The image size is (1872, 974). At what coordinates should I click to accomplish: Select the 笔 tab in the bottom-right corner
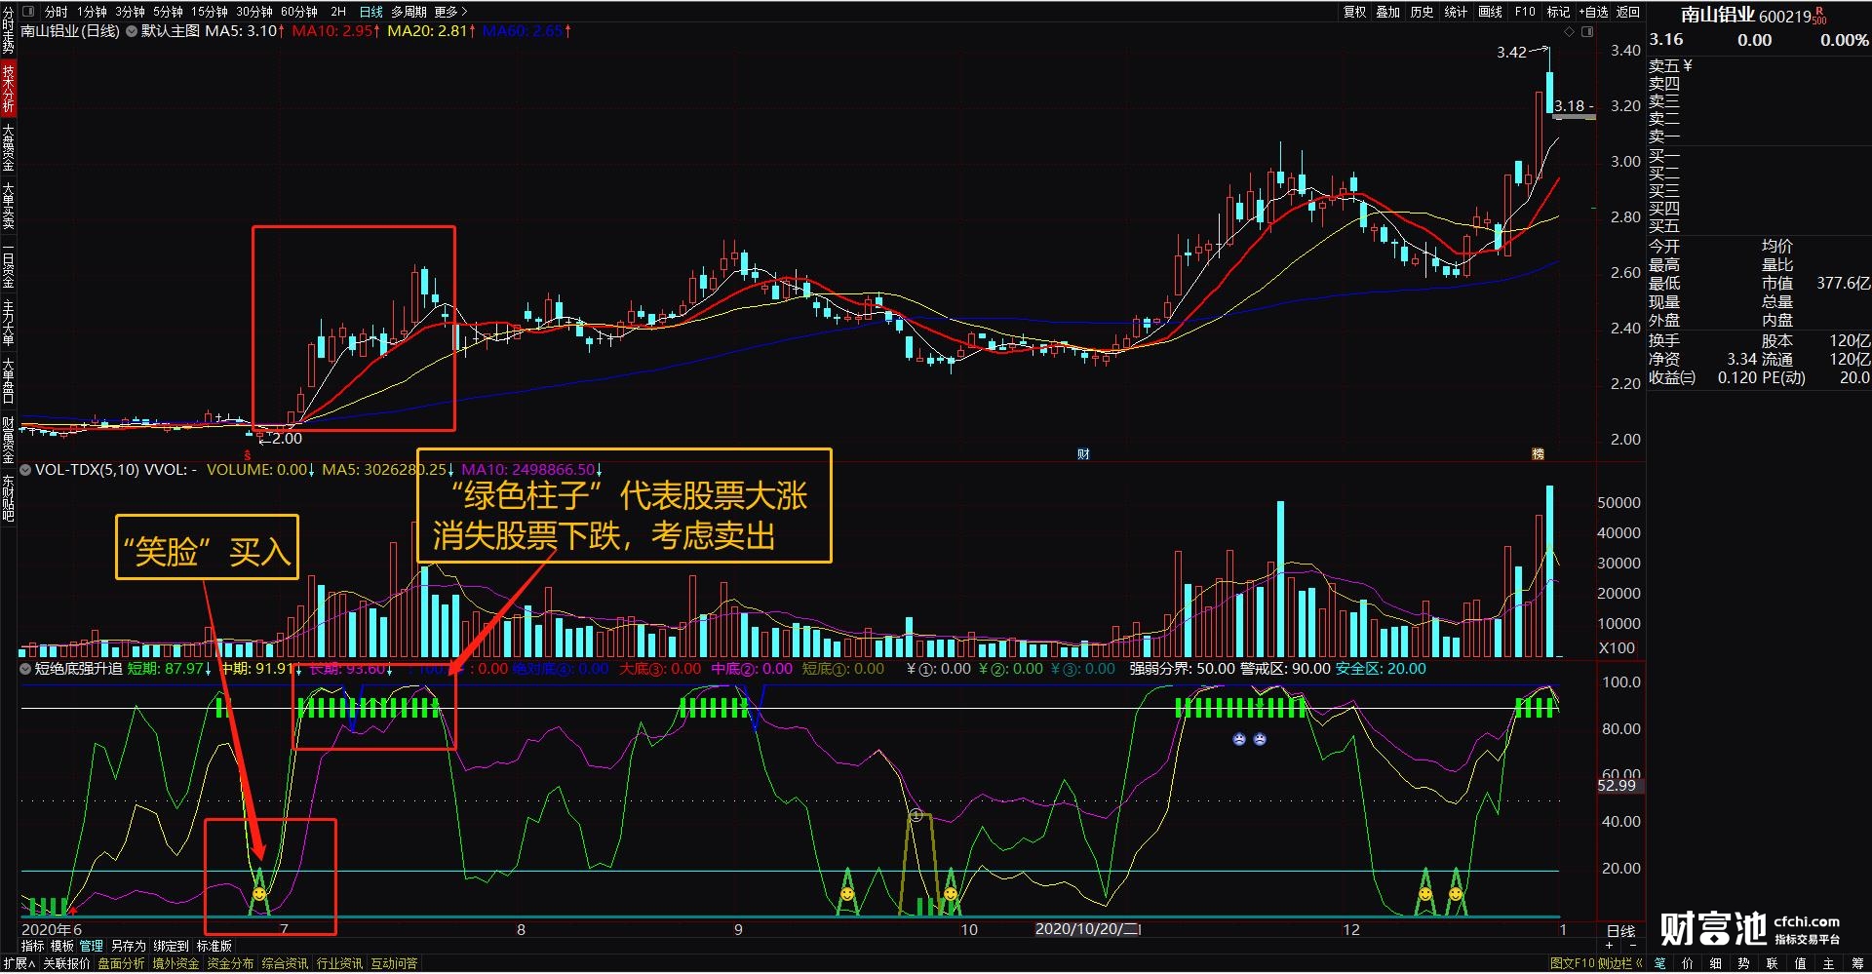(x=1659, y=964)
